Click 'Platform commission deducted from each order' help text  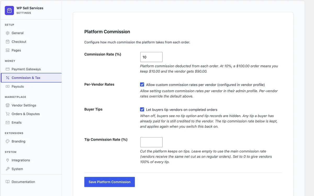point(209,69)
